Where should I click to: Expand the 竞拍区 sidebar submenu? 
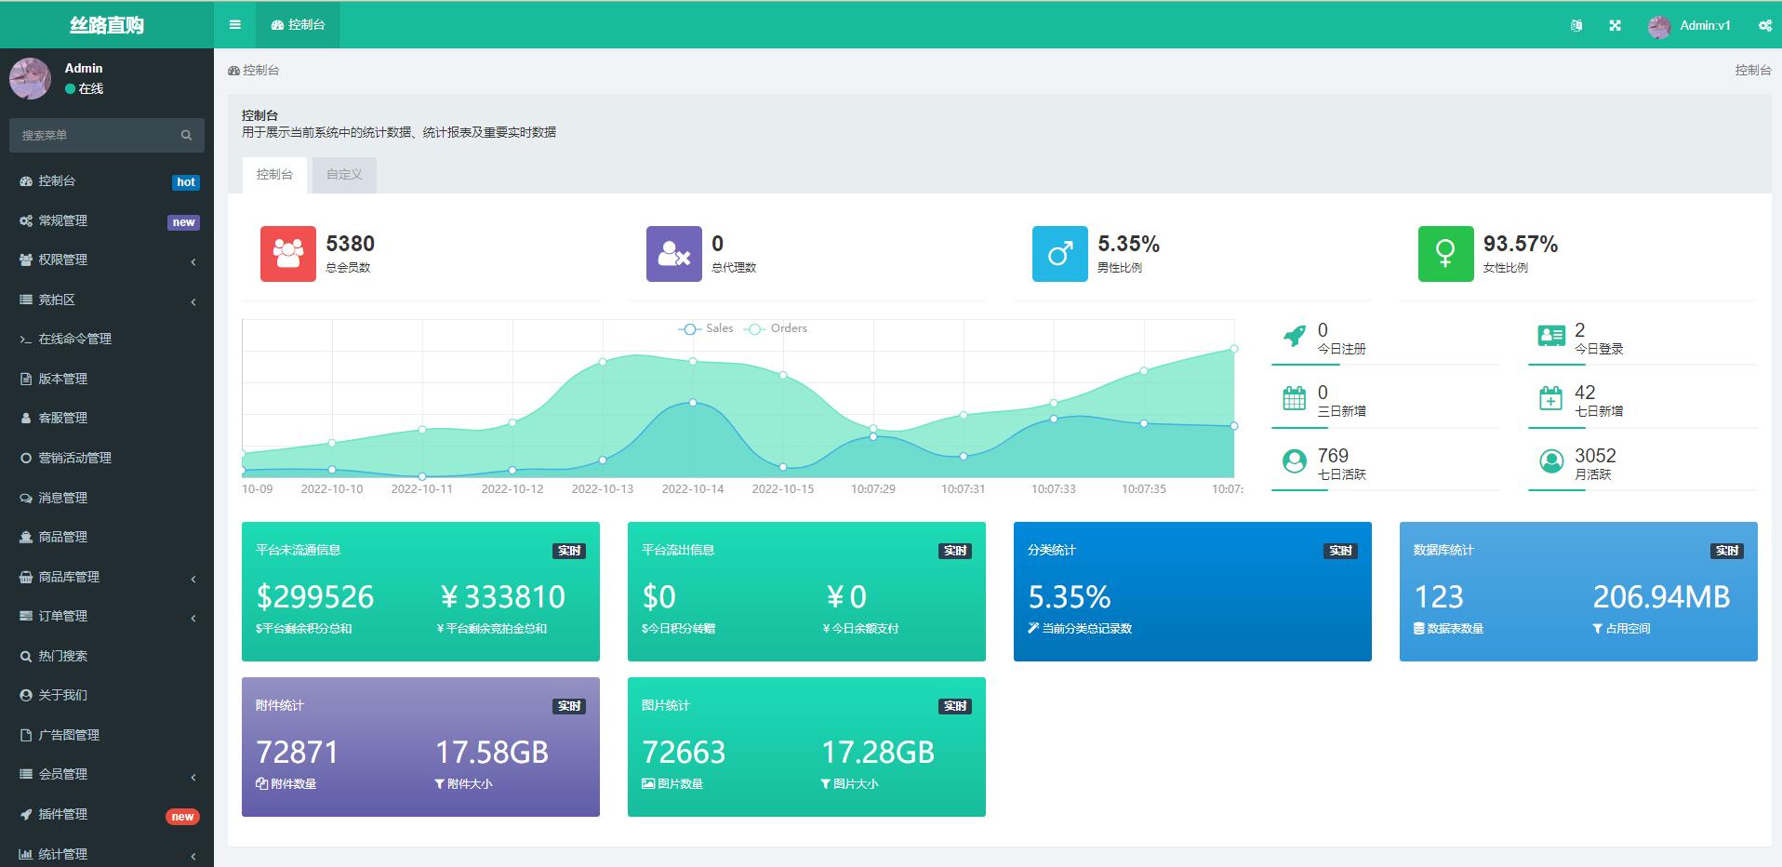[107, 300]
